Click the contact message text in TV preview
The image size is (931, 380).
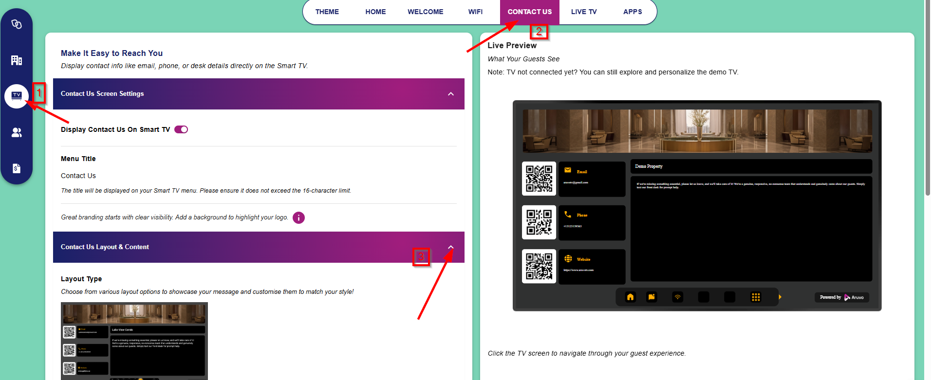[751, 185]
